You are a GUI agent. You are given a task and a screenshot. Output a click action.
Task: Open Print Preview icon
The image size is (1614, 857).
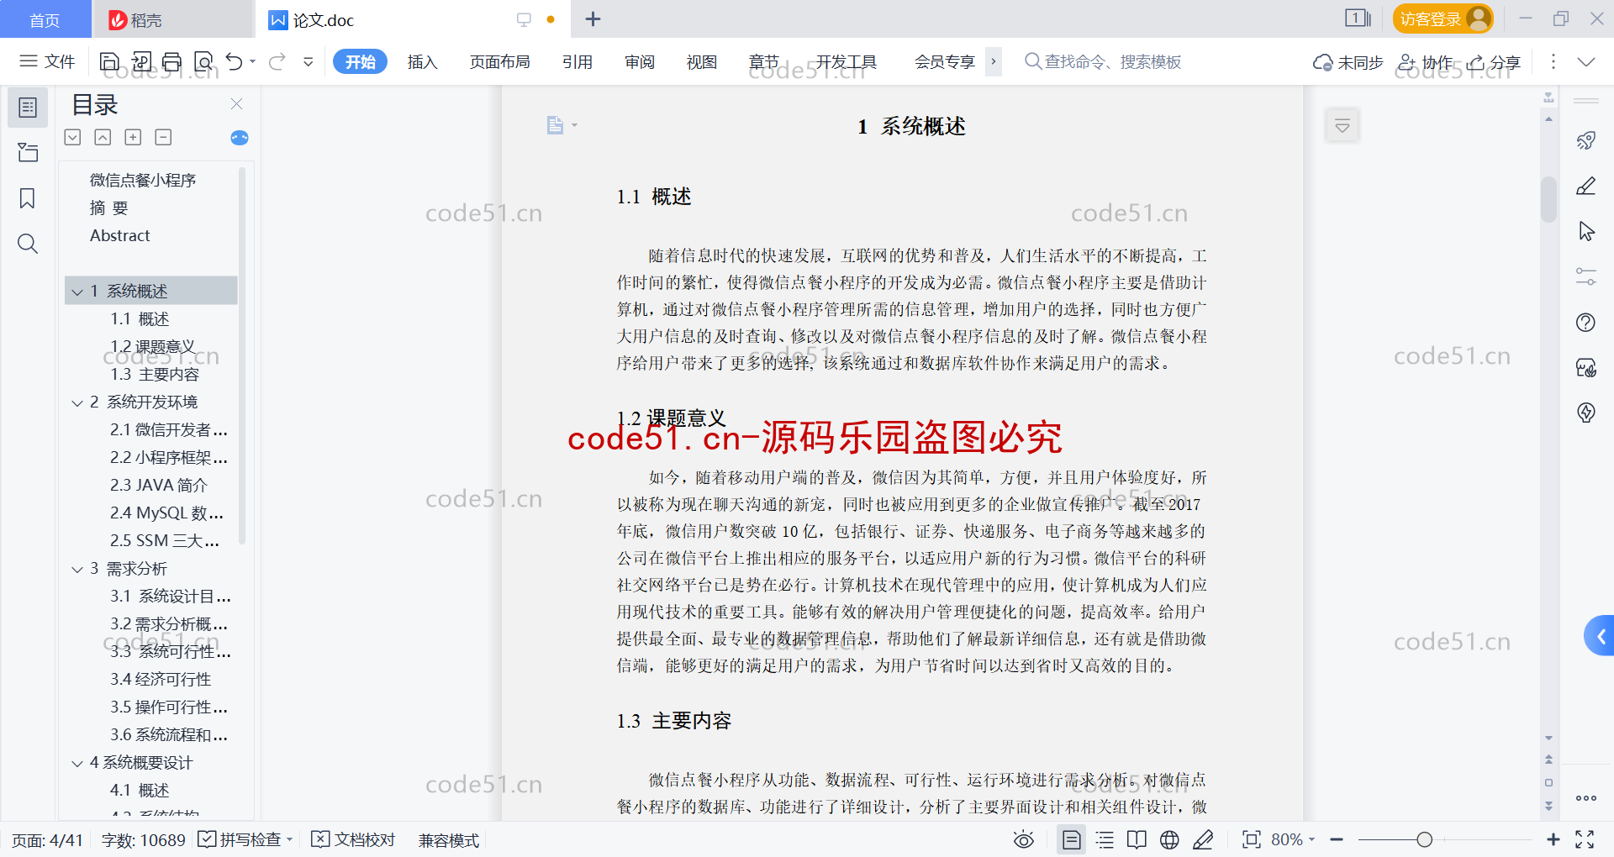[x=203, y=61]
